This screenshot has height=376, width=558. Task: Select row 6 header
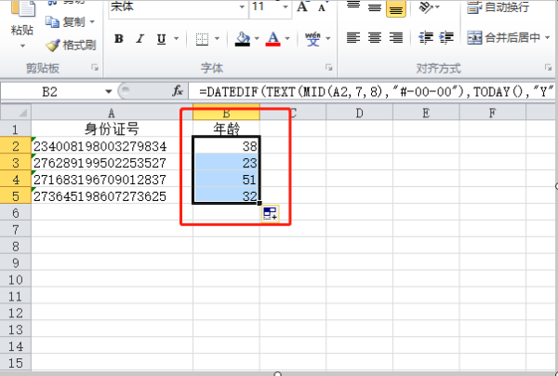tap(16, 213)
